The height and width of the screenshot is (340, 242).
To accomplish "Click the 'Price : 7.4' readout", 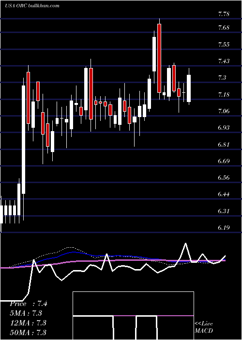I will coord(28,304).
